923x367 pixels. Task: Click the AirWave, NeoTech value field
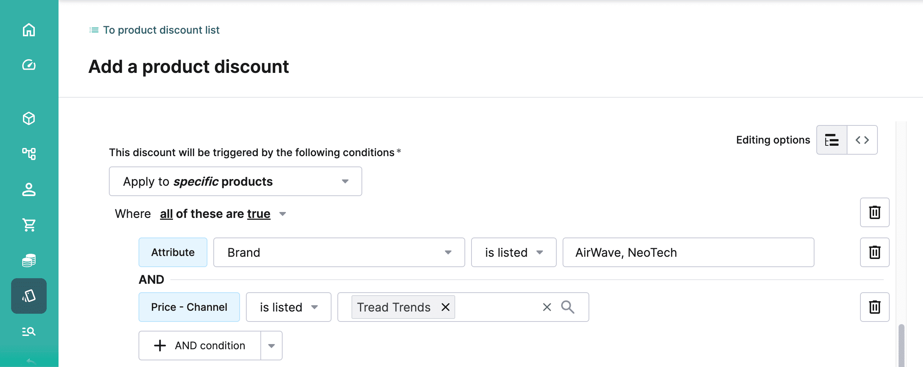[x=689, y=252]
